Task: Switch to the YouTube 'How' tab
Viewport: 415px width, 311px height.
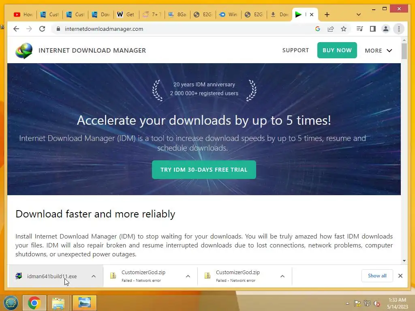Action: [x=23, y=15]
